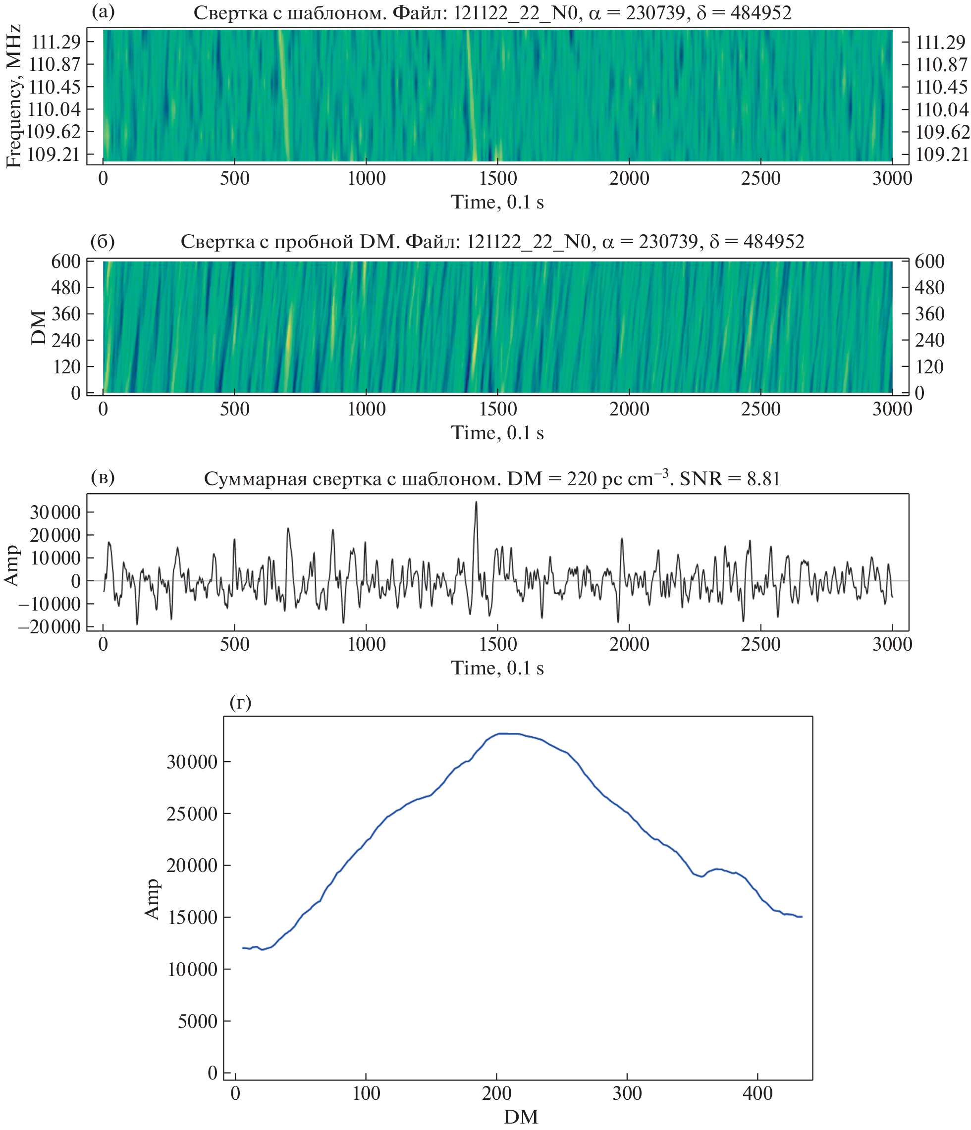Click the 25000 tick label in panel (г)
Screen dimensions: 971x1130
point(191,814)
